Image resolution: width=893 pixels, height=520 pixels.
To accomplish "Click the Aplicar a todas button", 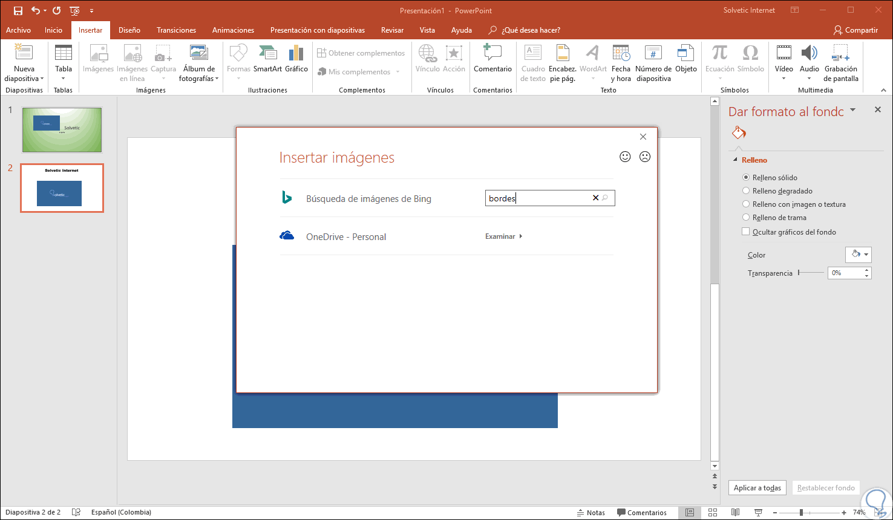I will 757,488.
